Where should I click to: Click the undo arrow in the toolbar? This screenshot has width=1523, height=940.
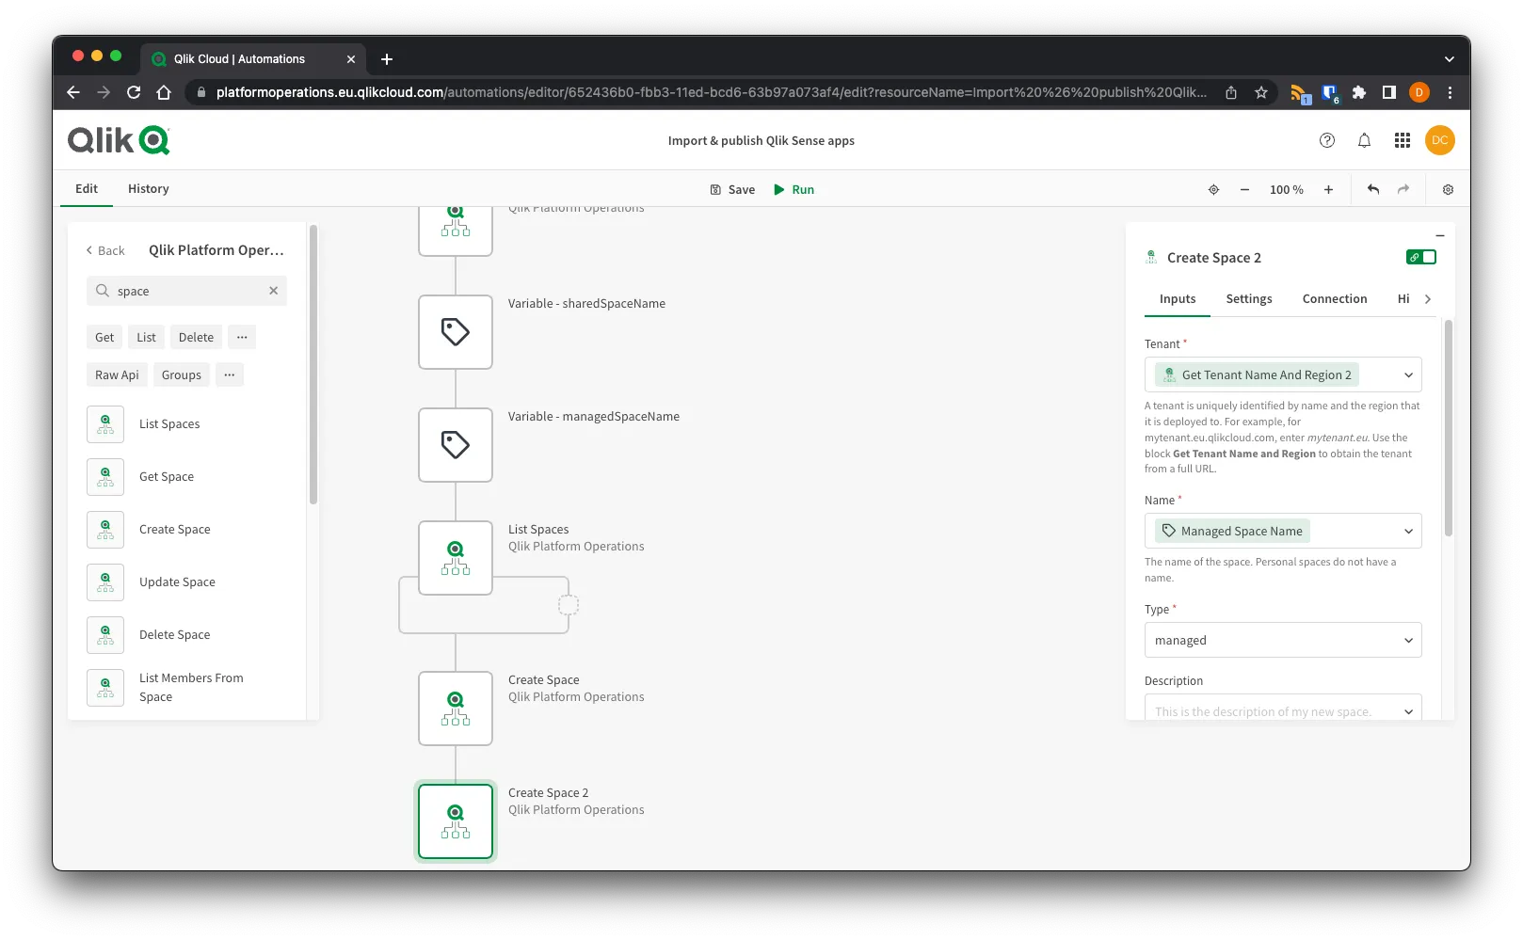point(1372,189)
